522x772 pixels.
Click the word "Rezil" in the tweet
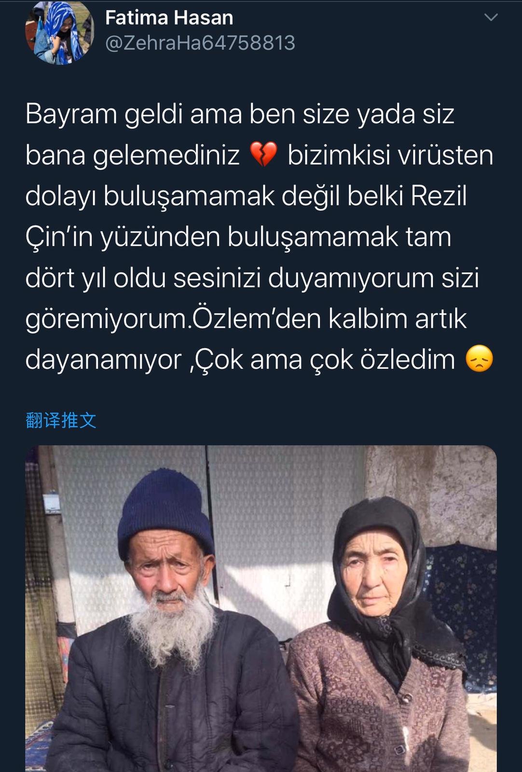439,196
